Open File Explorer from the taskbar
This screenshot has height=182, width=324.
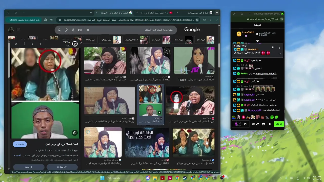click(x=155, y=178)
